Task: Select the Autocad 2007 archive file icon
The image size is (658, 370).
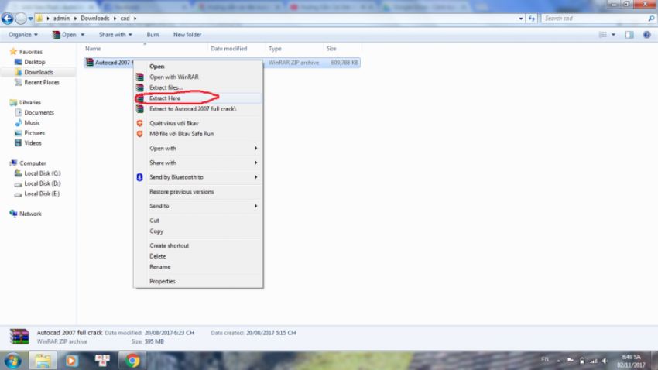Action: click(x=89, y=63)
